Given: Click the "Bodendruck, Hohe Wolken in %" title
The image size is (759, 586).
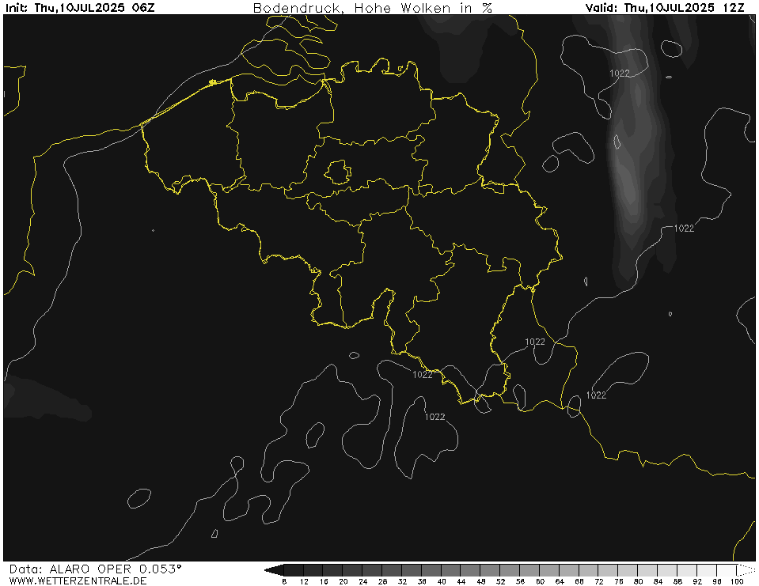Looking at the screenshot, I should click(x=372, y=8).
